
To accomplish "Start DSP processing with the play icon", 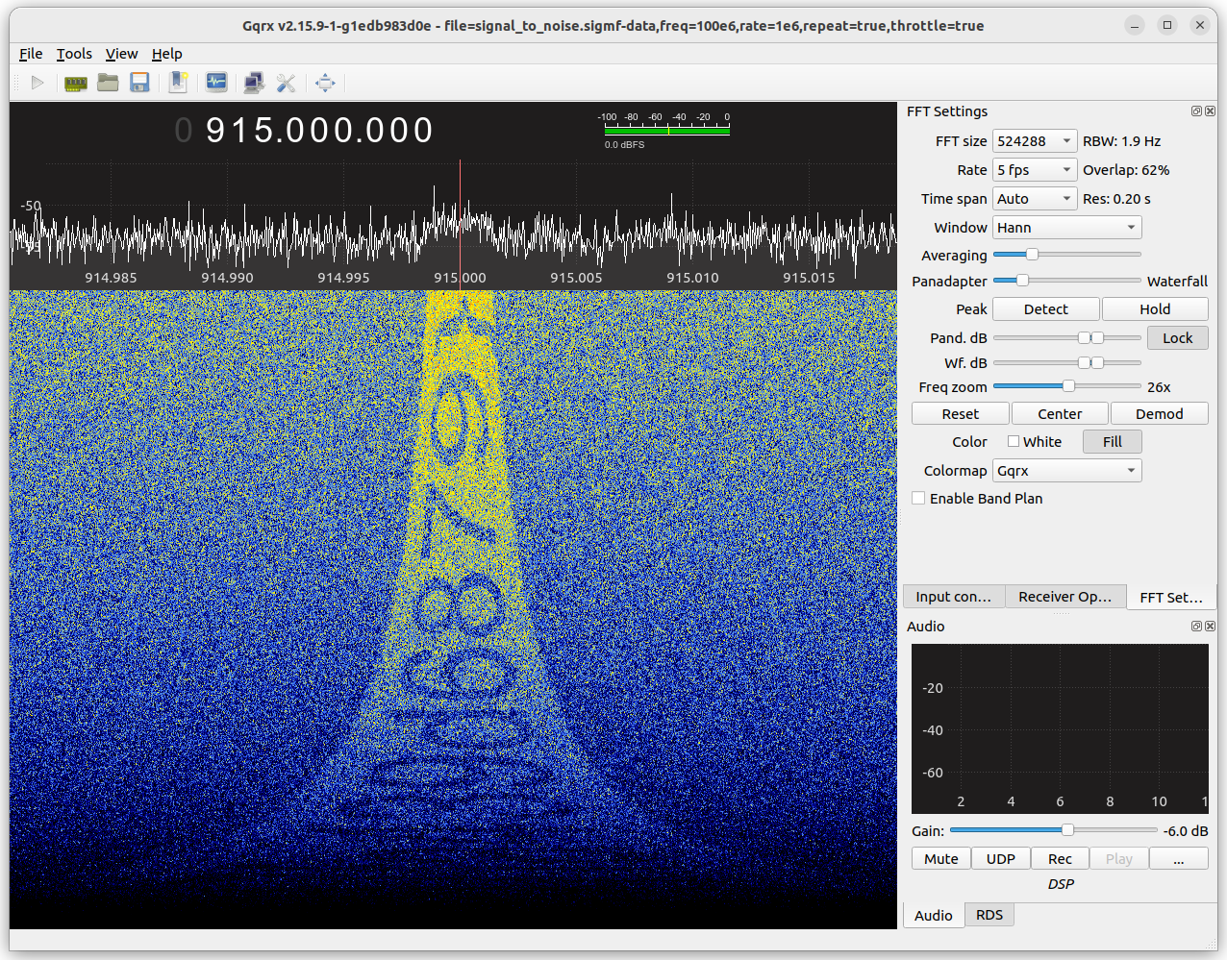I will tap(38, 83).
